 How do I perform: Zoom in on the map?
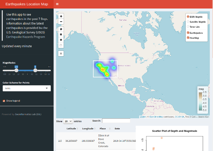[61, 16]
